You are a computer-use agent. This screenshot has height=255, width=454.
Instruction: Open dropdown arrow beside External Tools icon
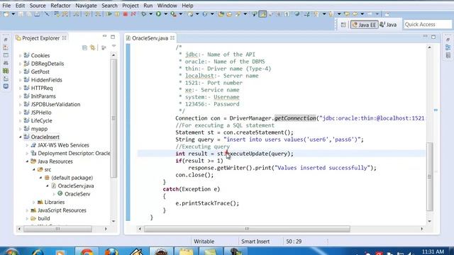pyautogui.click(x=181, y=14)
